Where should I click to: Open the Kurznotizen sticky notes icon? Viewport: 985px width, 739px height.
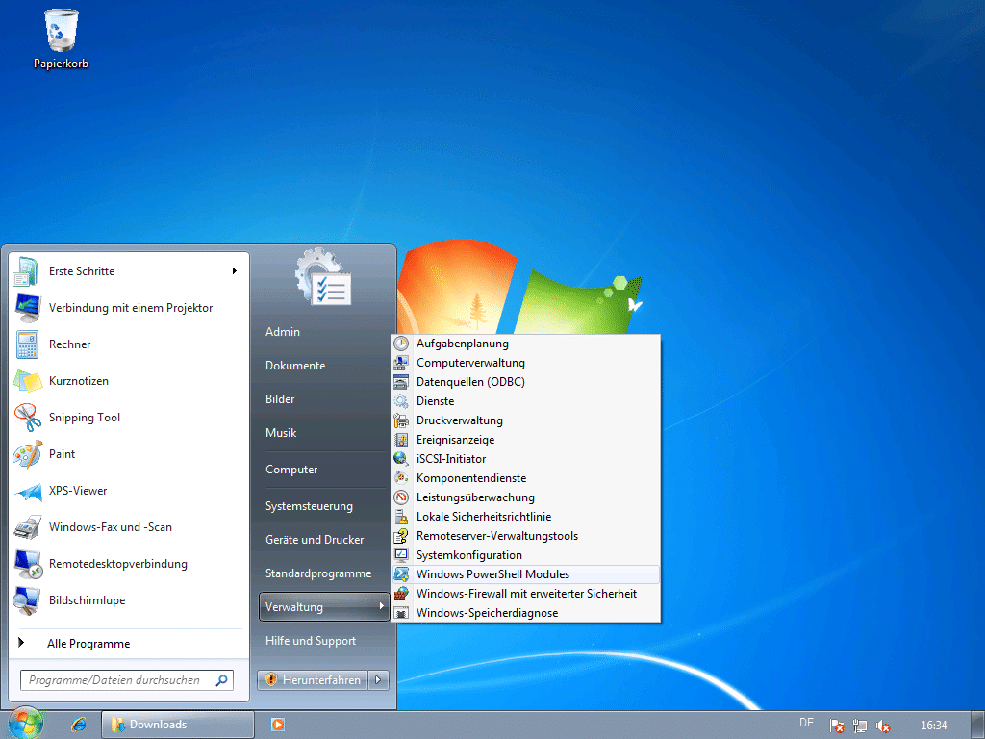pyautogui.click(x=27, y=381)
